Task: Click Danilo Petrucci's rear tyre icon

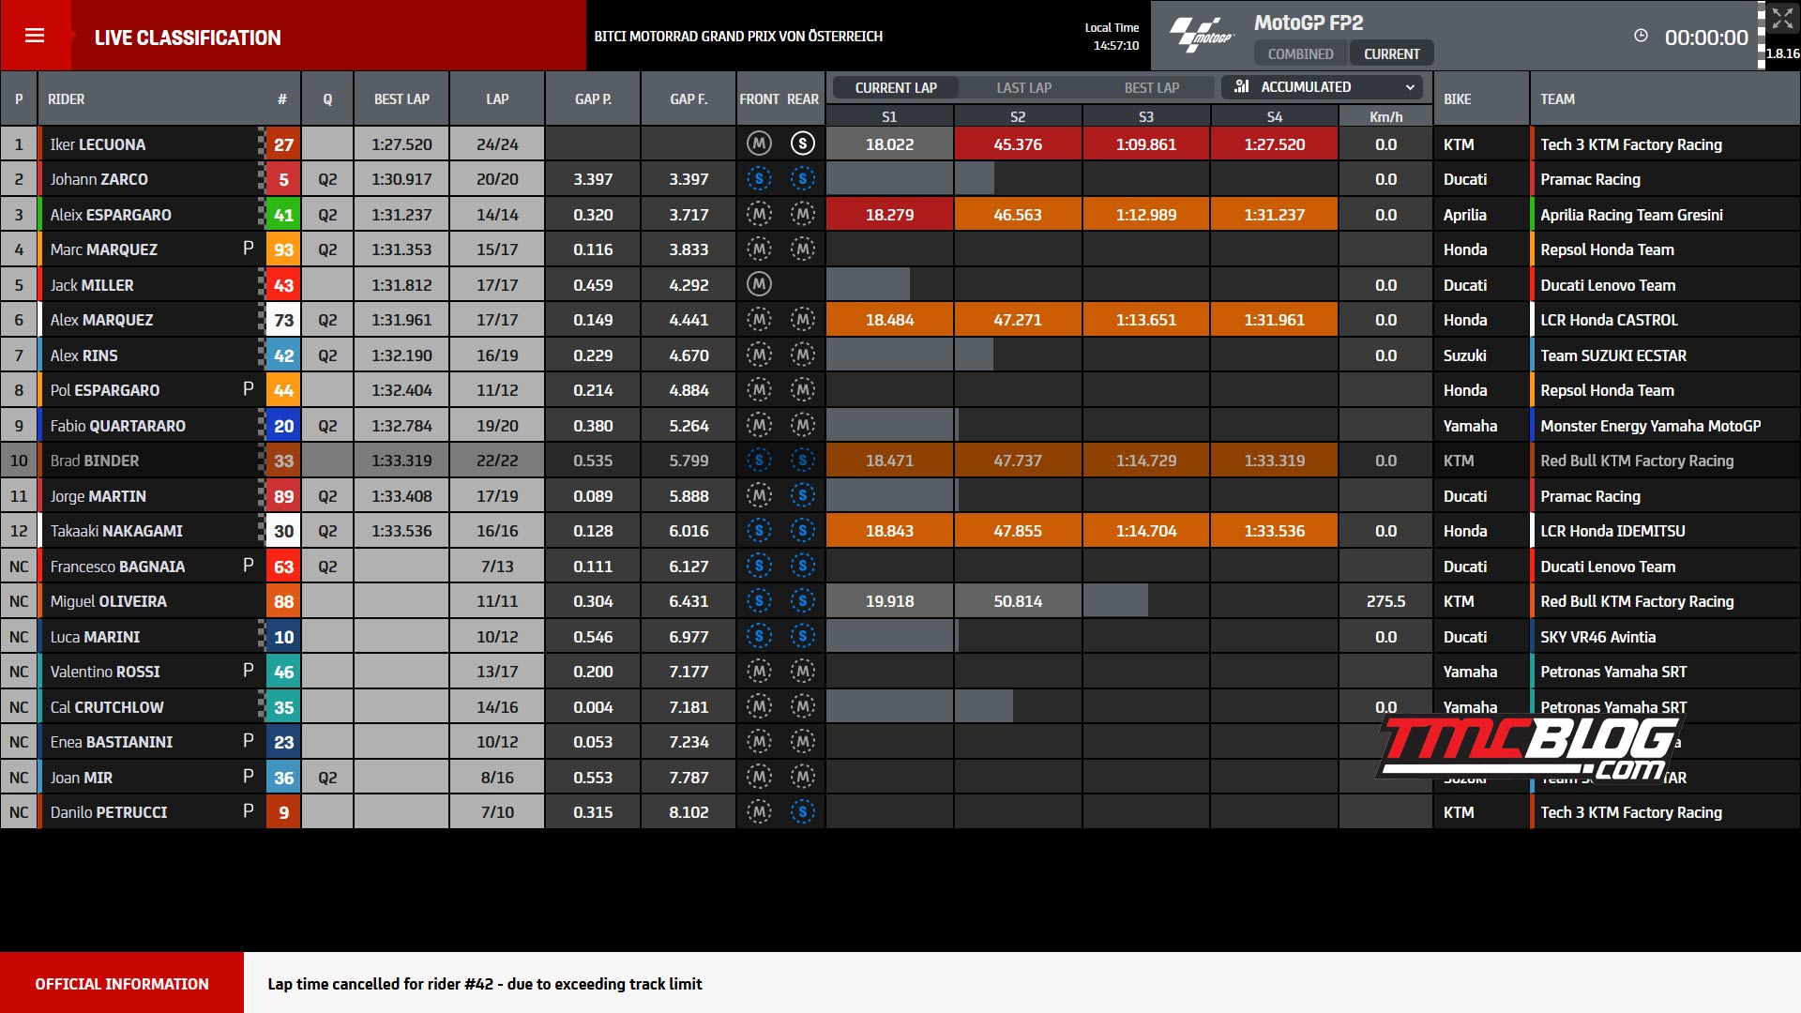Action: click(x=802, y=811)
